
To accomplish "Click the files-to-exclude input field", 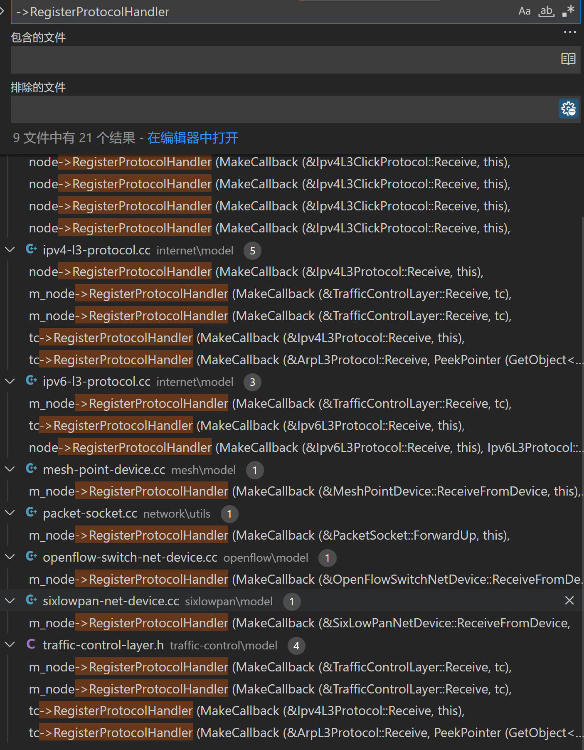I will [x=283, y=109].
